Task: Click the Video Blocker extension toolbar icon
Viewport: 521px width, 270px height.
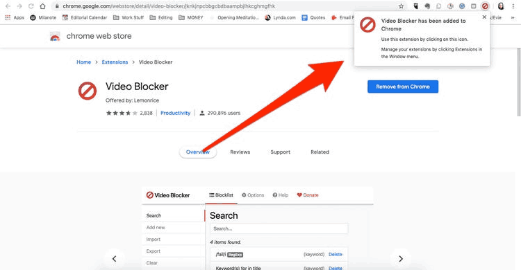Action: [485, 6]
